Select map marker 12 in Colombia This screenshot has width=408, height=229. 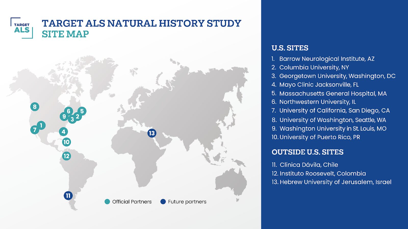pyautogui.click(x=66, y=156)
